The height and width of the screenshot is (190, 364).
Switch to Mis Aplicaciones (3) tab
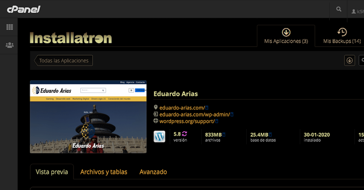[286, 36]
